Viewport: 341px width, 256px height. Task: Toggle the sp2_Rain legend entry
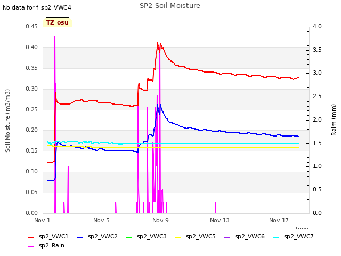click(x=46, y=245)
